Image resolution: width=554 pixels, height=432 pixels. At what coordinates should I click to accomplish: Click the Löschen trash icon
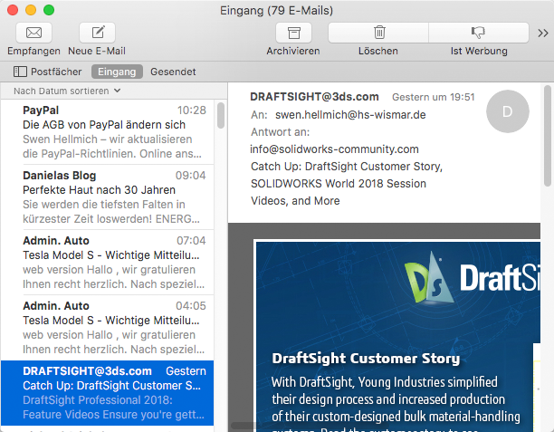[x=378, y=33]
